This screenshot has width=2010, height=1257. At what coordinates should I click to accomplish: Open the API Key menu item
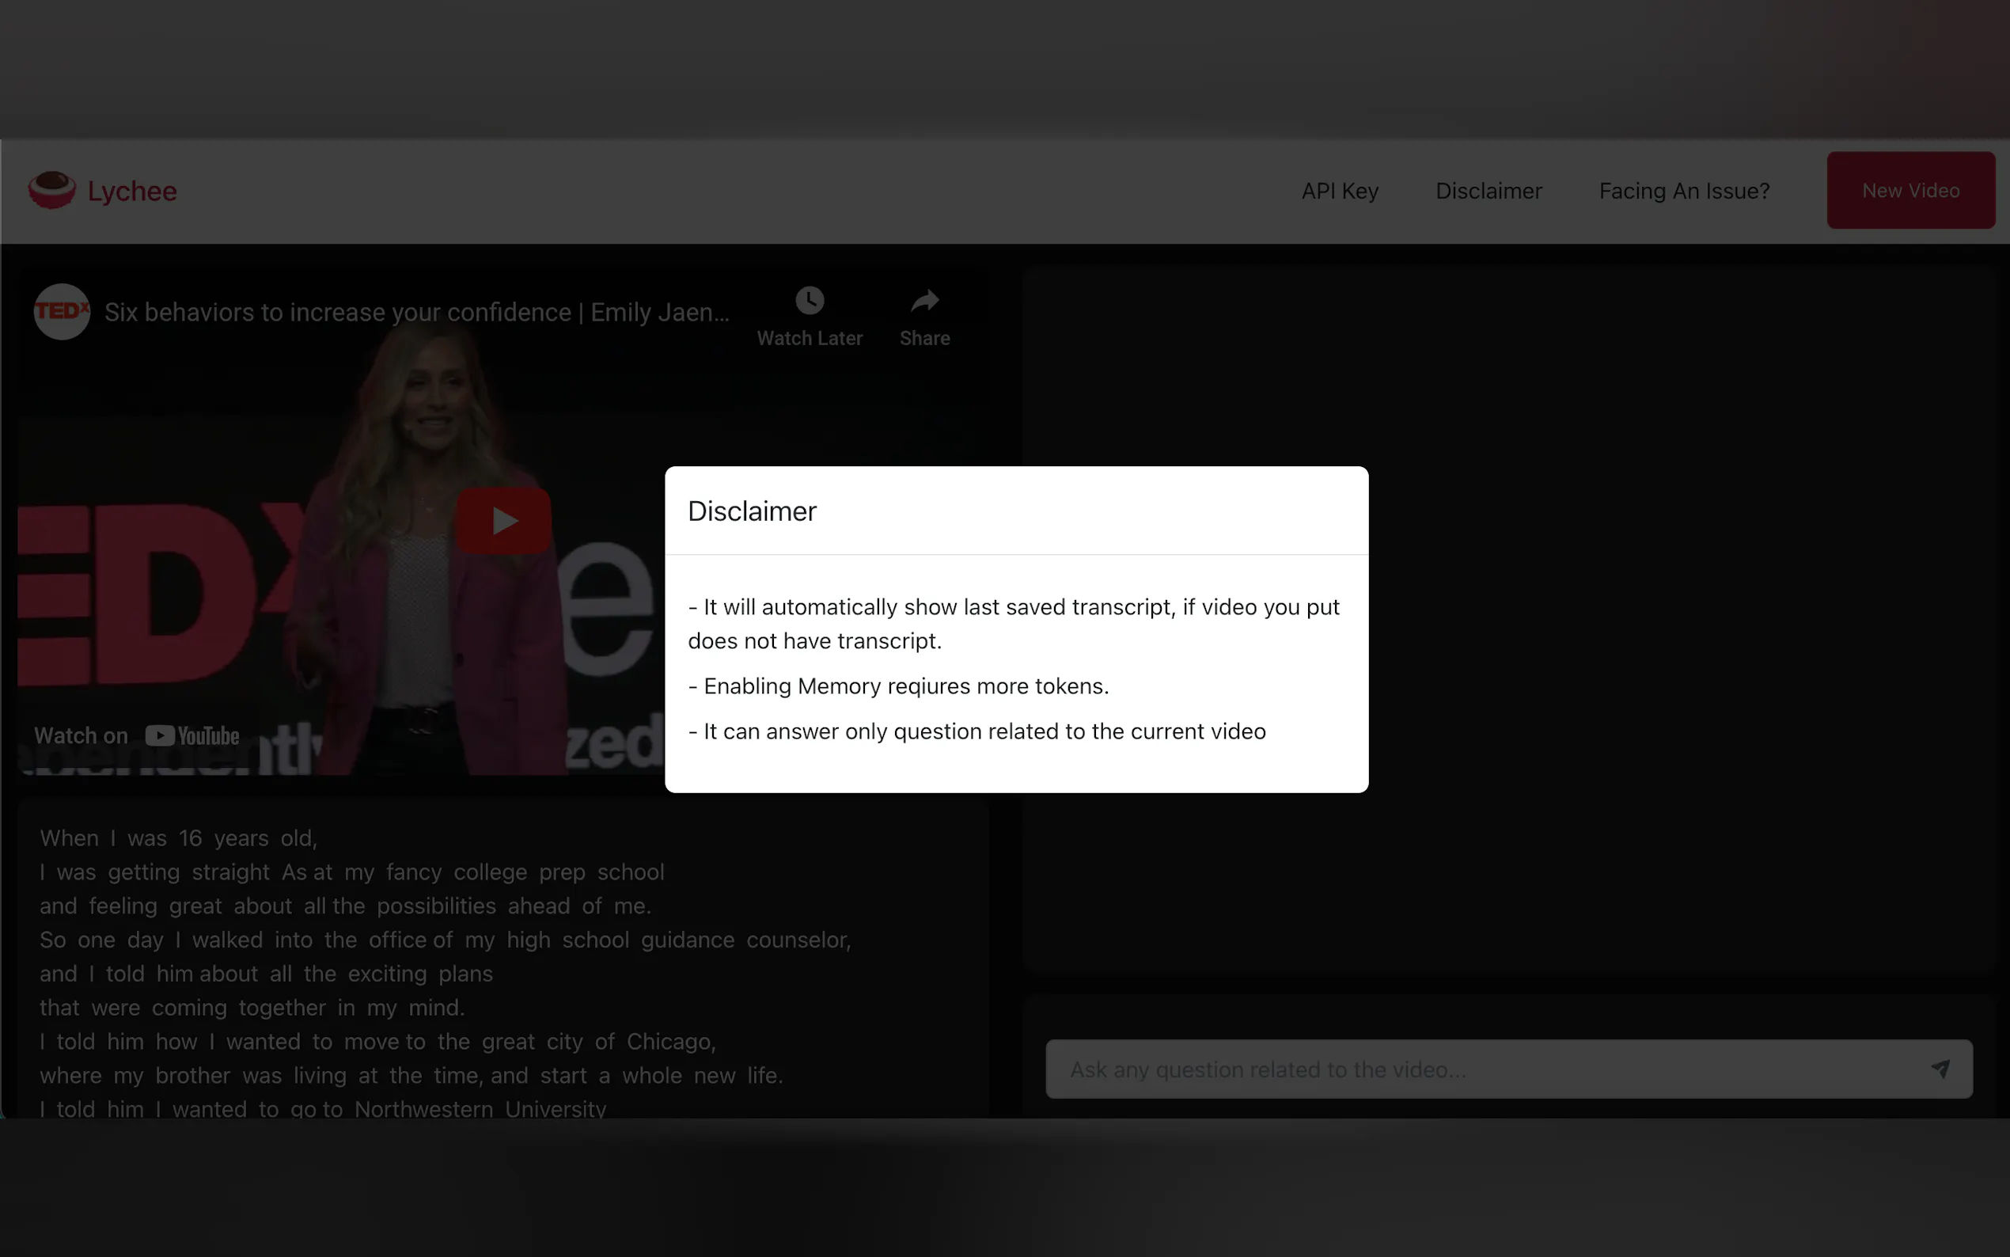(x=1340, y=192)
